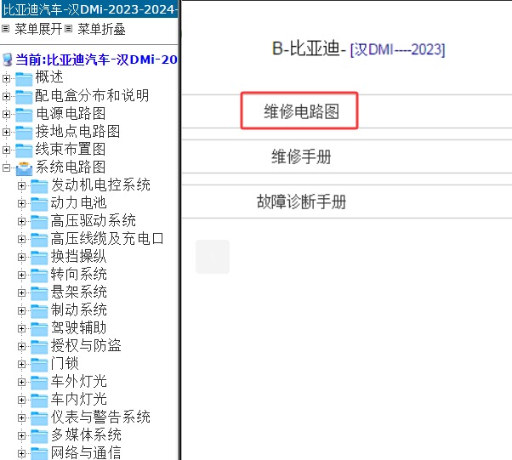Image resolution: width=512 pixels, height=460 pixels.
Task: Expand the 制动系统 node
Action: (21, 311)
